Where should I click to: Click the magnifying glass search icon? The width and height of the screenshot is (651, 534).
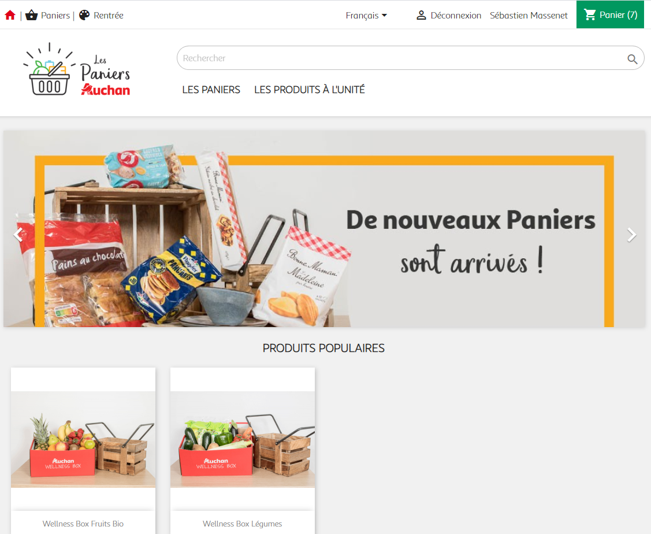(x=632, y=59)
